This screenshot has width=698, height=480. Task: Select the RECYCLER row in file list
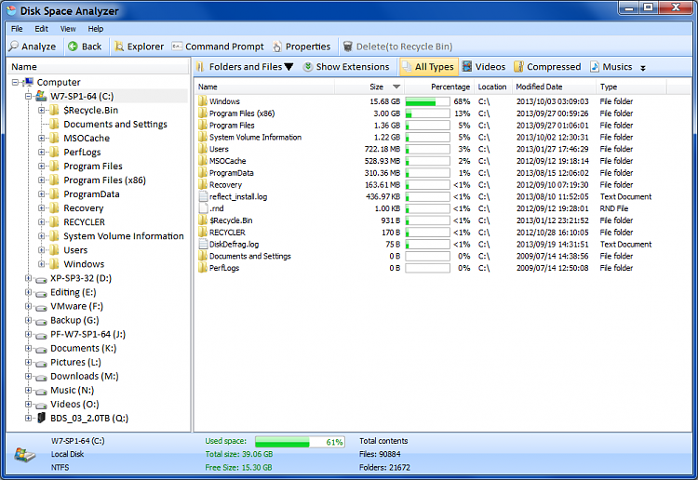pyautogui.click(x=430, y=233)
